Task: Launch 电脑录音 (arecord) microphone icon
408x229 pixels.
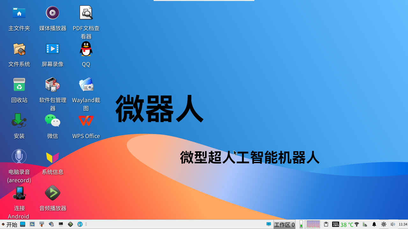Action: [x=19, y=157]
